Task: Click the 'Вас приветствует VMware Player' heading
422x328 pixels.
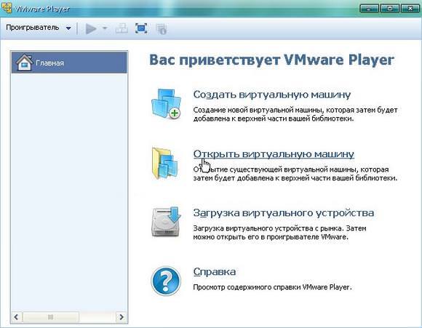Action: (272, 60)
